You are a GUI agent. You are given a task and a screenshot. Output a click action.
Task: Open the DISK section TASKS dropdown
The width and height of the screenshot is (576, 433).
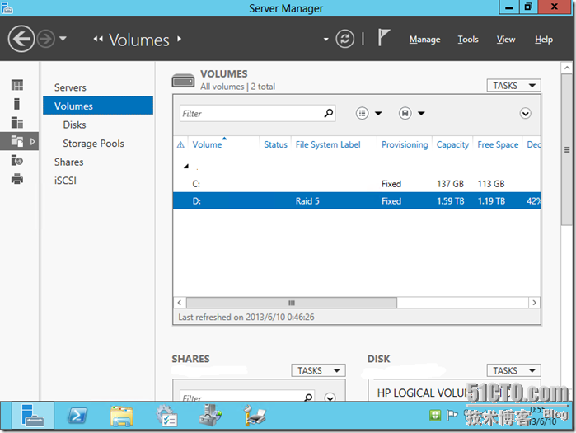513,370
